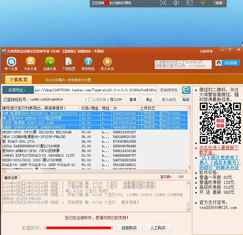Open the 下载配置 toolbar icon
The height and width of the screenshot is (235, 243).
point(69,64)
